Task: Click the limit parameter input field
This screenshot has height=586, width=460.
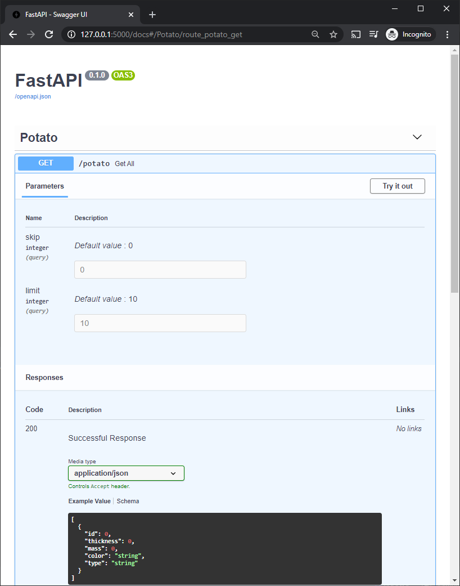Action: tap(160, 323)
